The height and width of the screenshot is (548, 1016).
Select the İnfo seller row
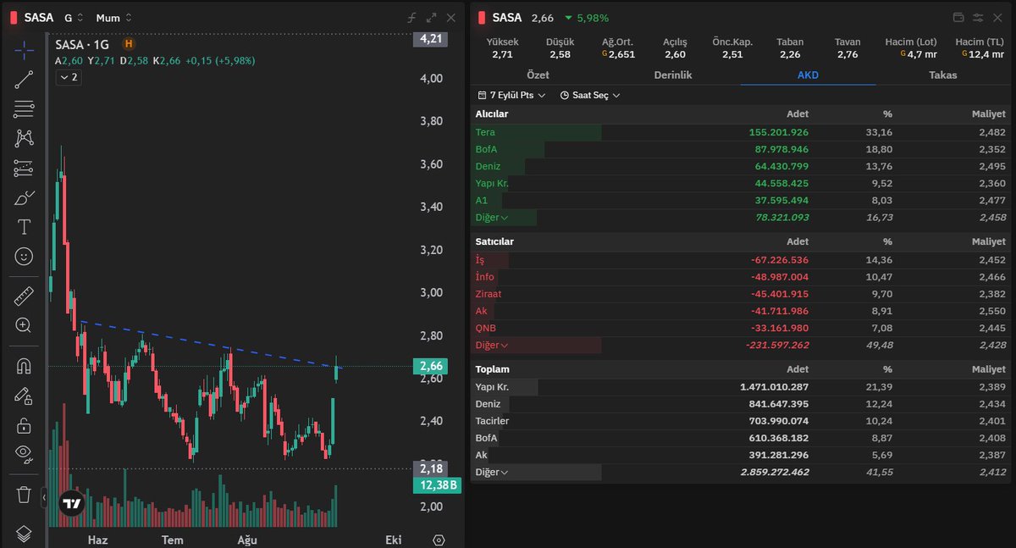click(x=740, y=277)
